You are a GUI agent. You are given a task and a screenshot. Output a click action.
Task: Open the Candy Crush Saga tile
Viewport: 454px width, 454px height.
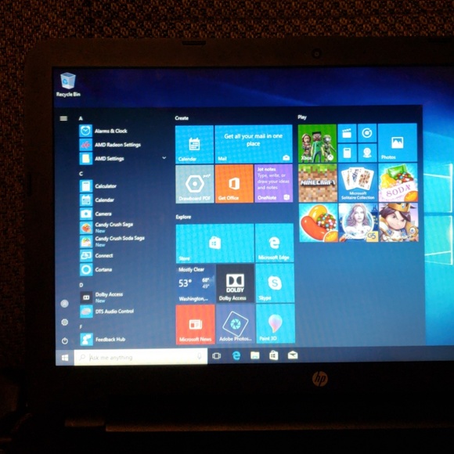point(319,222)
